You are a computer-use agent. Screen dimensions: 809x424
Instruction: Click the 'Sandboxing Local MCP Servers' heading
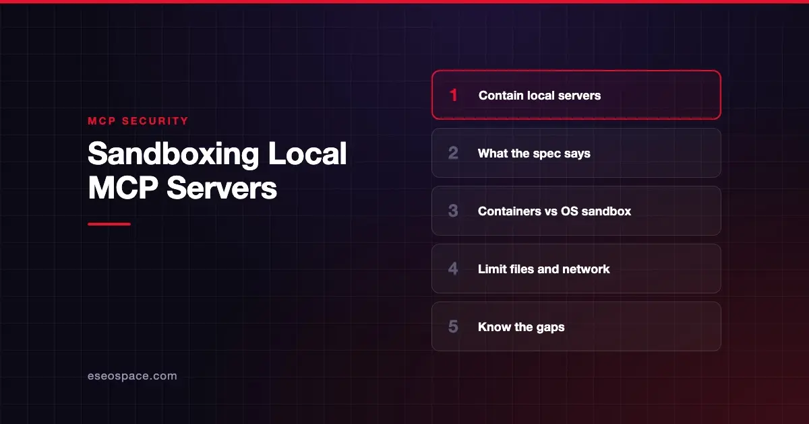click(217, 171)
